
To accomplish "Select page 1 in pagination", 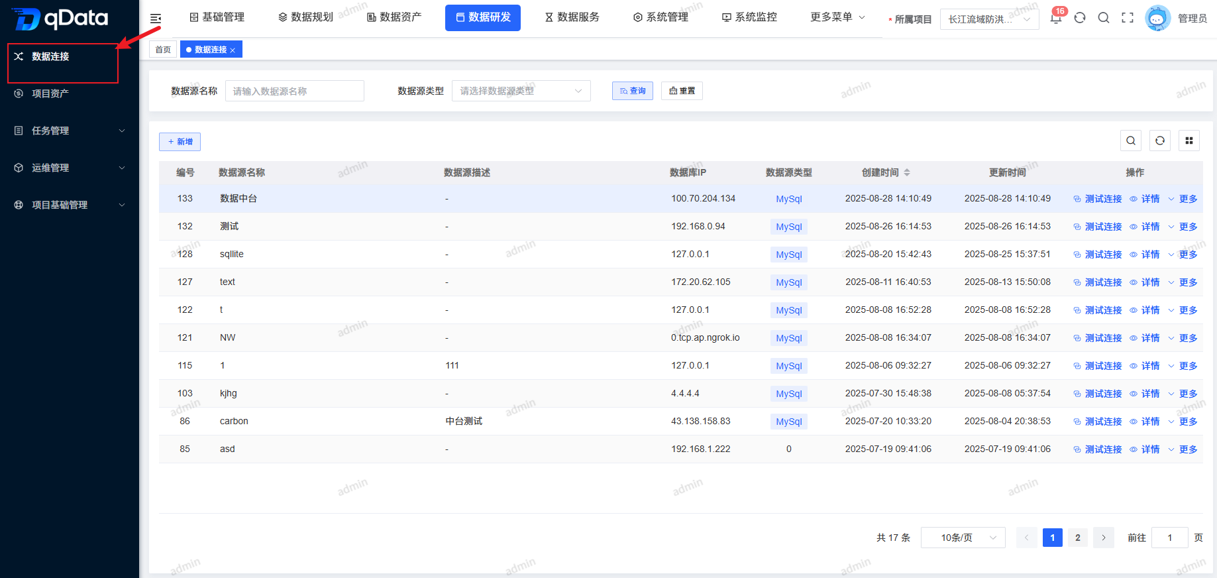I will tap(1052, 538).
